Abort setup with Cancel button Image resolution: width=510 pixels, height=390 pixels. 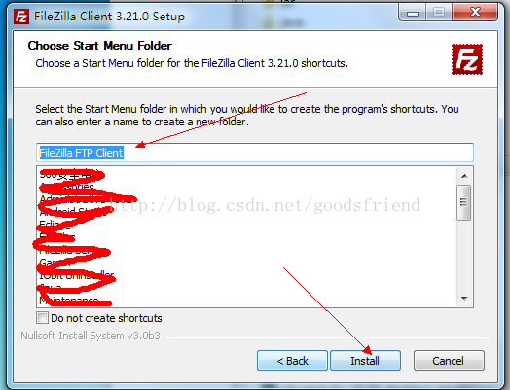[449, 361]
